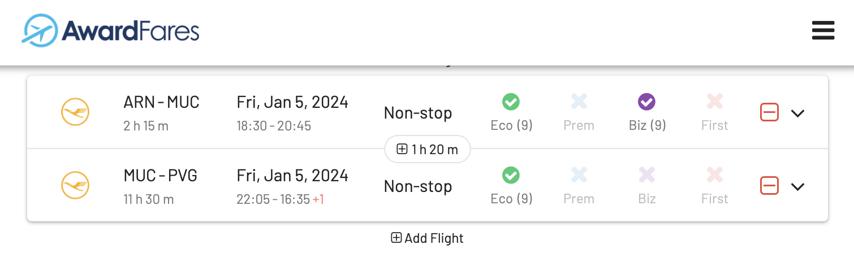Expand ARN - MUC flight details
The image size is (854, 262).
(797, 113)
